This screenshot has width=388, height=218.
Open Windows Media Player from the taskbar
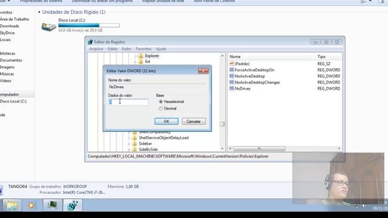(32, 205)
